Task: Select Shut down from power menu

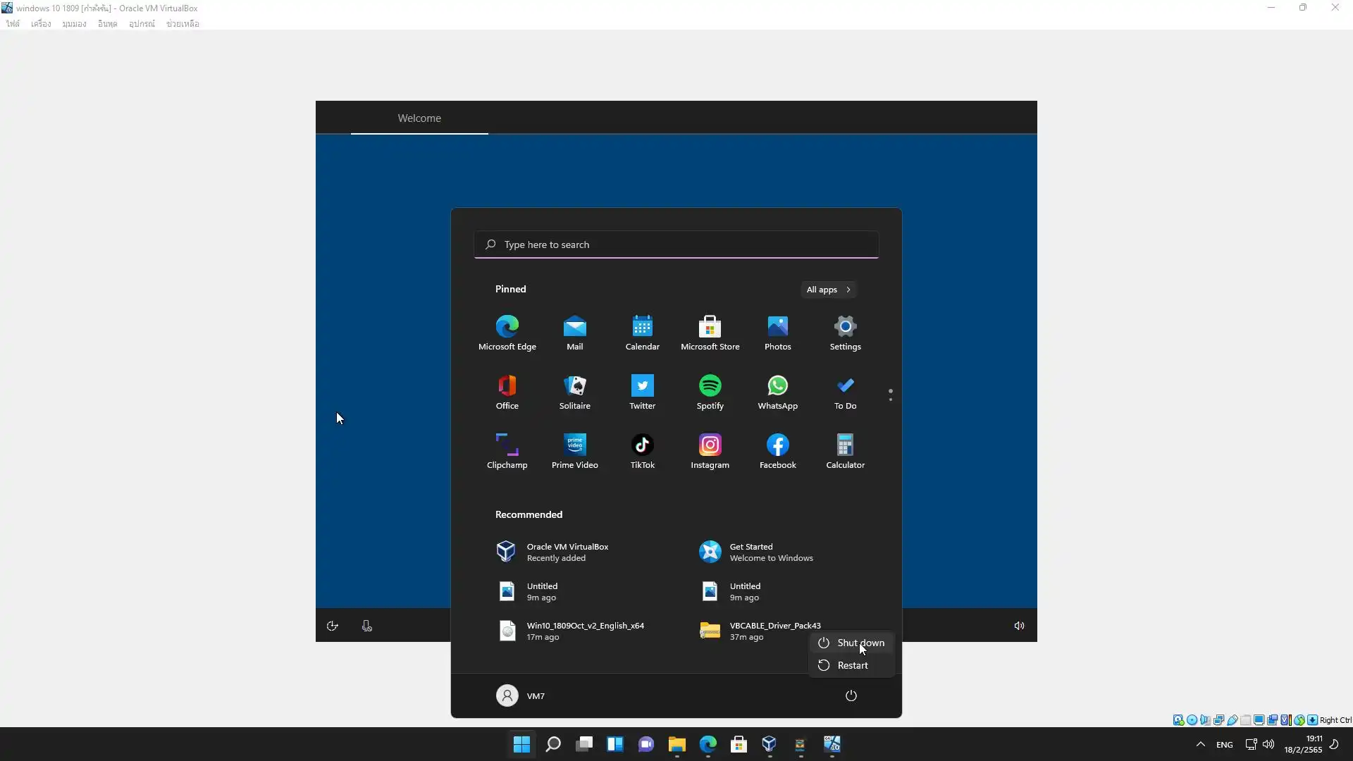Action: [x=851, y=643]
